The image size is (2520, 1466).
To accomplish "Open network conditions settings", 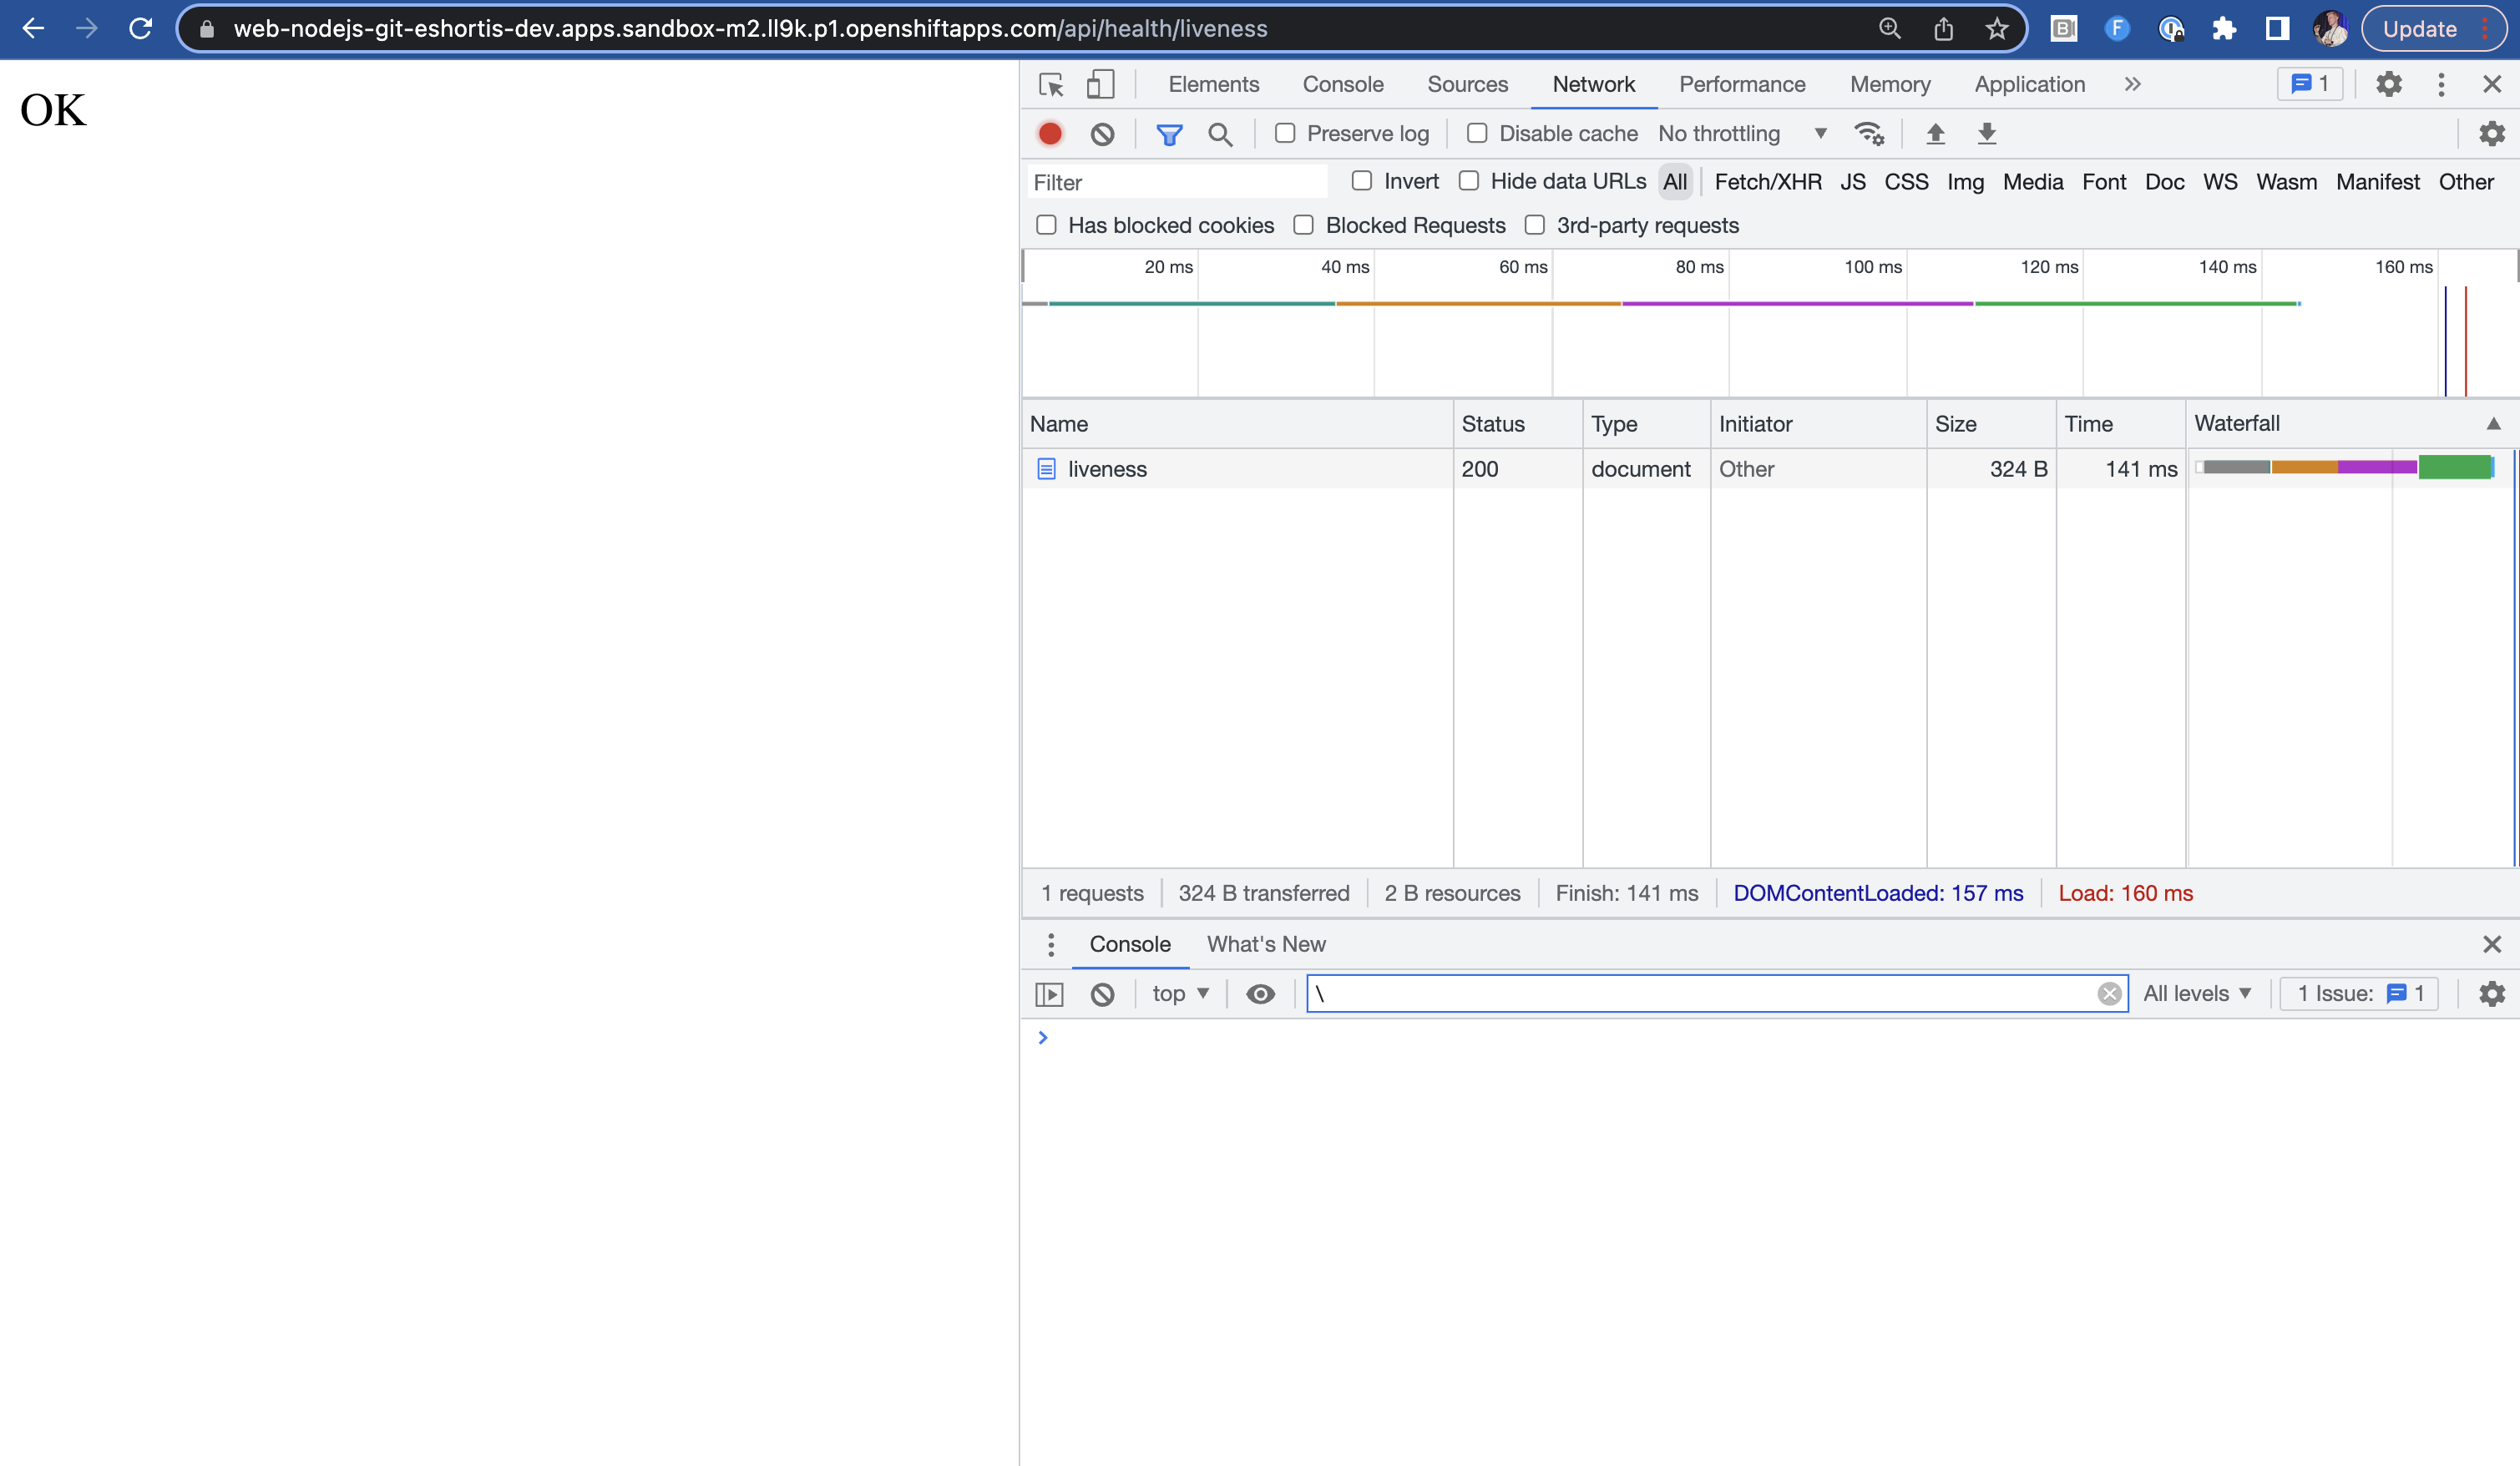I will tap(1868, 133).
